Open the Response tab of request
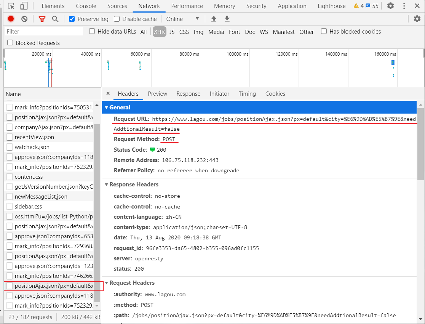The height and width of the screenshot is (324, 425). [188, 94]
